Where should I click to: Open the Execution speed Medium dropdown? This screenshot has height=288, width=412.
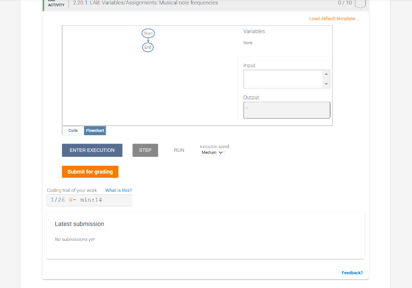click(x=212, y=153)
